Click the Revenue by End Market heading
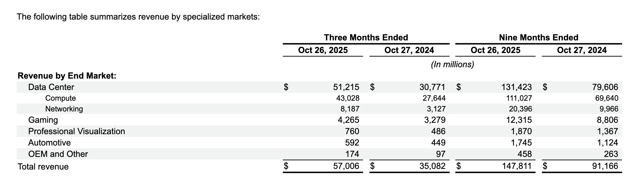 point(67,76)
